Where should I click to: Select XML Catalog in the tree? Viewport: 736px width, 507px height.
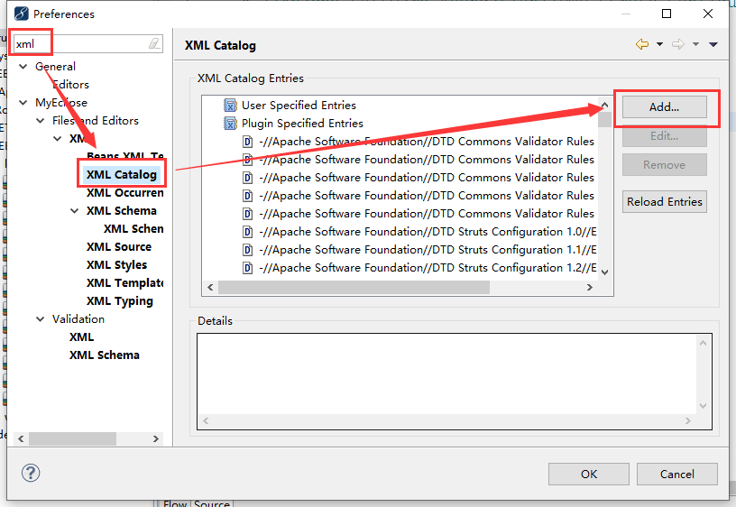(122, 175)
